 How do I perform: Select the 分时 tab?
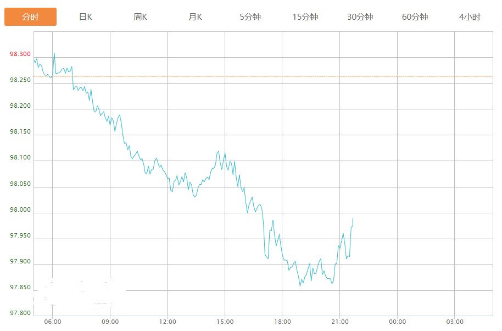pos(30,17)
